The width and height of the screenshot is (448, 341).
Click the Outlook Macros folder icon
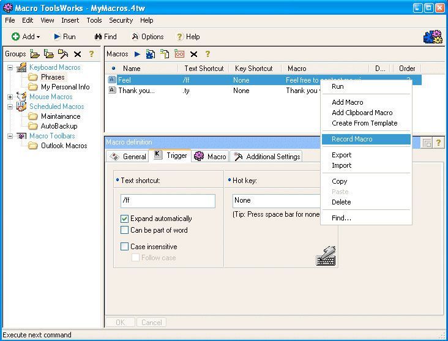click(x=33, y=146)
